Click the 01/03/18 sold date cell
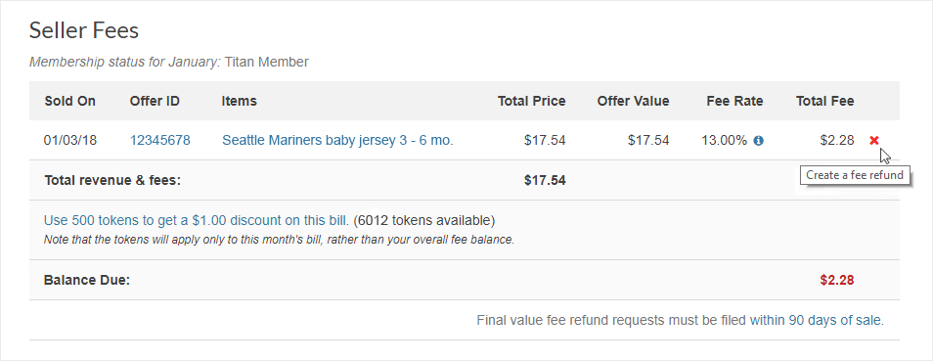 point(70,141)
